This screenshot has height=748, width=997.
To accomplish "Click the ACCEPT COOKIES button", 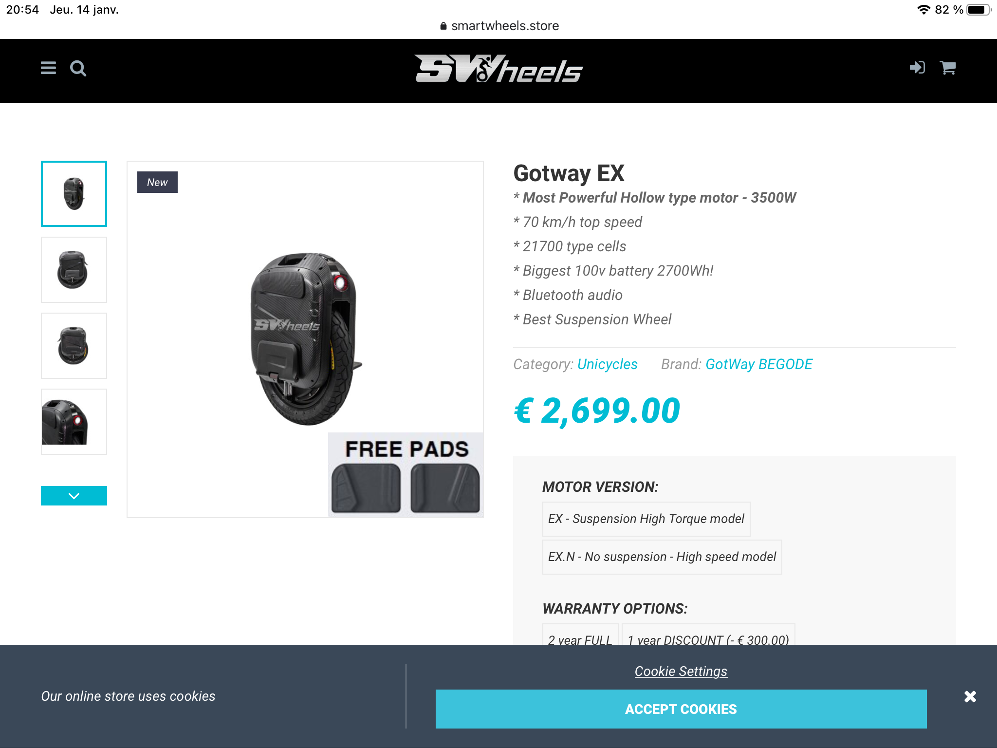I will point(681,709).
